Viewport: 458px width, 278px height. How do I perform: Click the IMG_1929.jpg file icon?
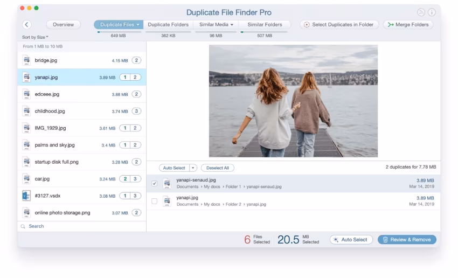tap(26, 128)
